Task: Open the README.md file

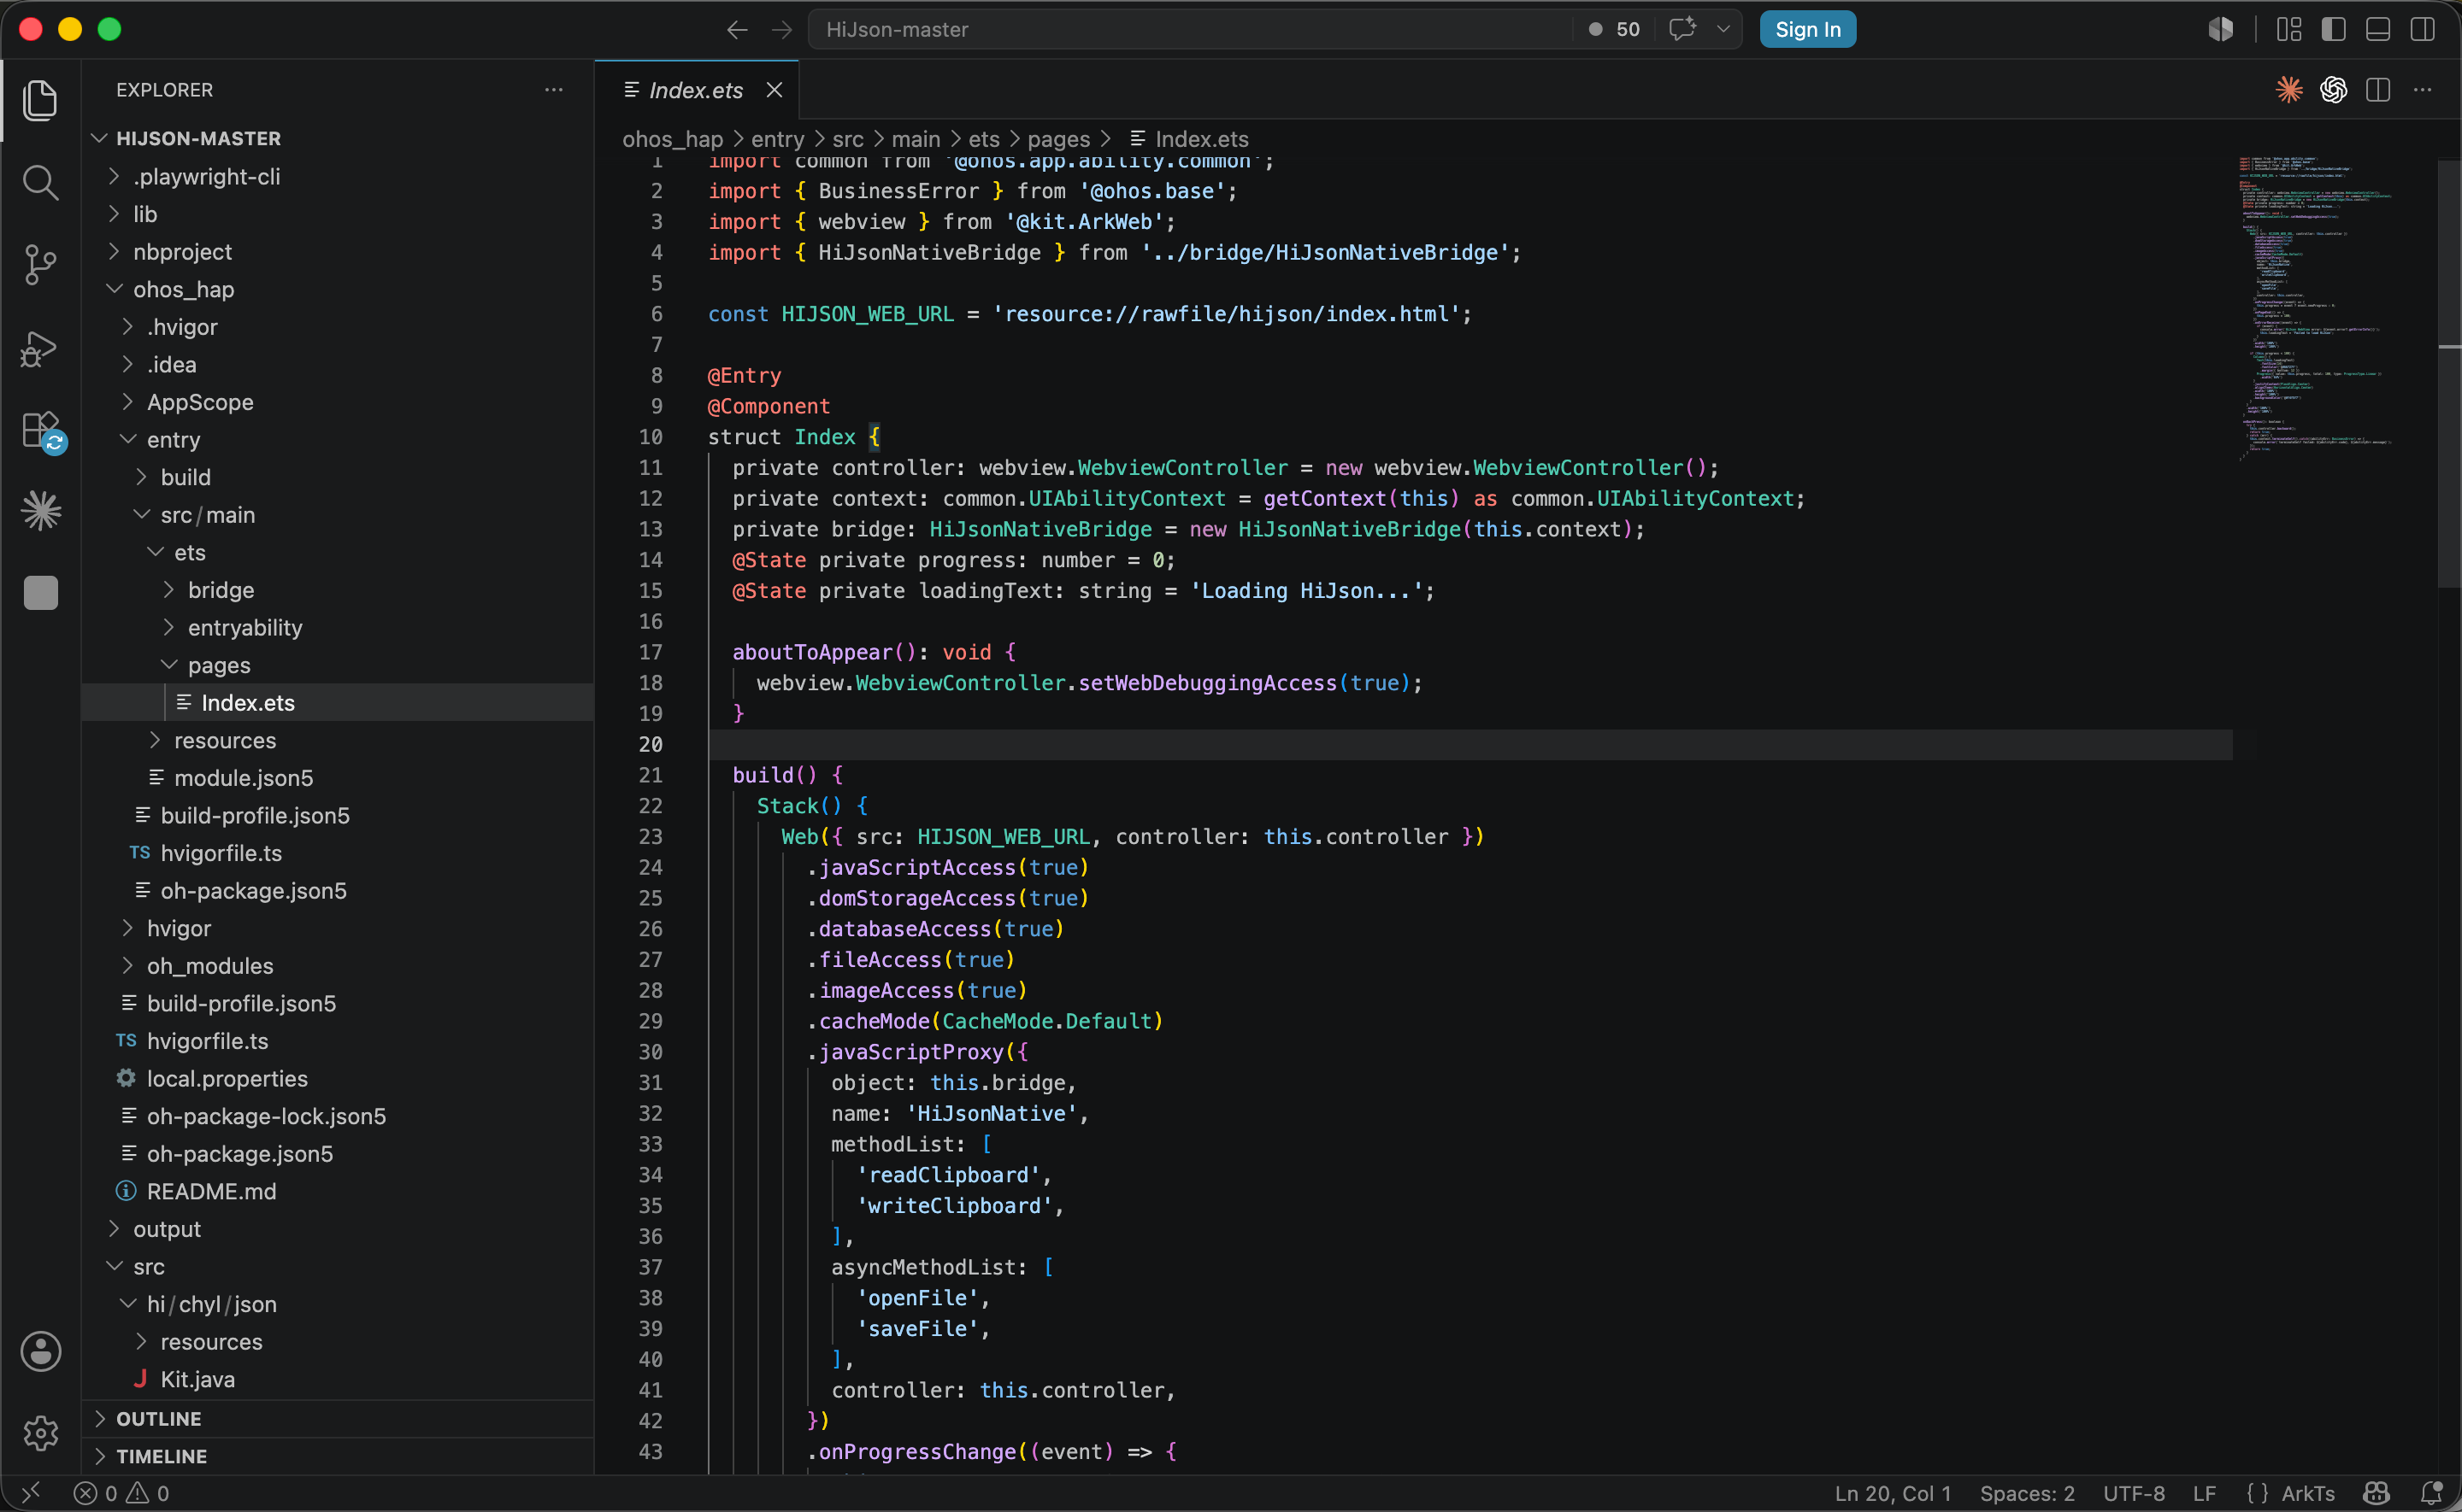Action: pos(339,1191)
